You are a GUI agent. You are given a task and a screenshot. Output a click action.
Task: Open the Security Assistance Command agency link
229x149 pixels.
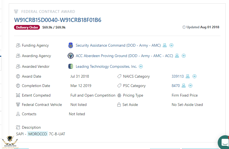(118, 45)
